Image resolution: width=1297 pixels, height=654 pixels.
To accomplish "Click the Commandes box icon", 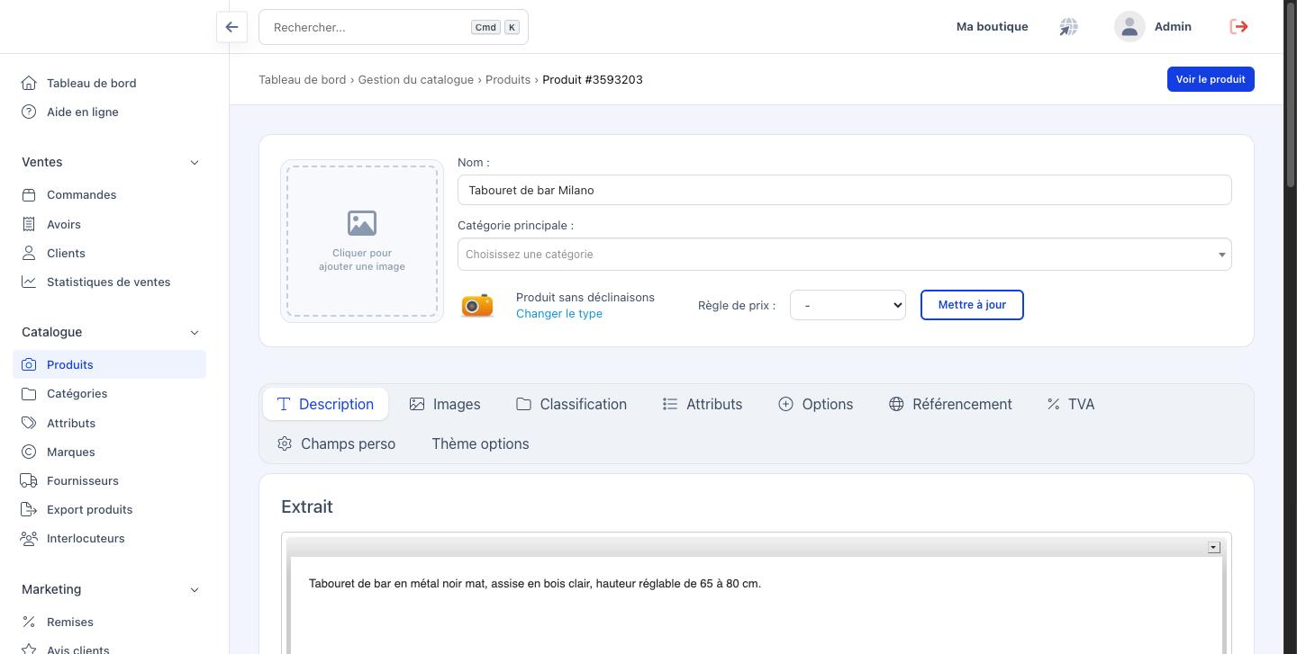I will (29, 194).
